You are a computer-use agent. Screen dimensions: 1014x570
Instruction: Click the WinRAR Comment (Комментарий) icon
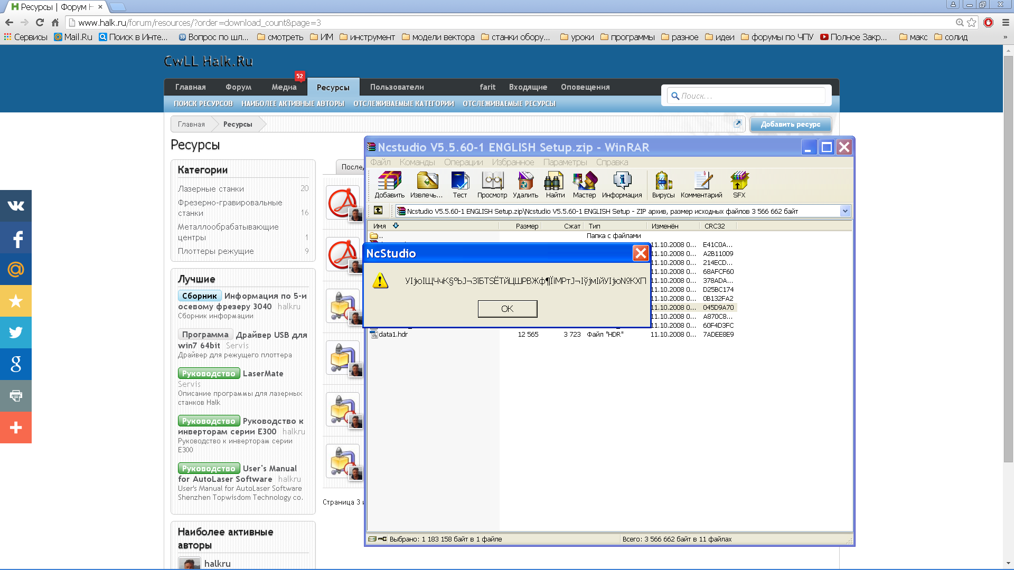tap(701, 184)
